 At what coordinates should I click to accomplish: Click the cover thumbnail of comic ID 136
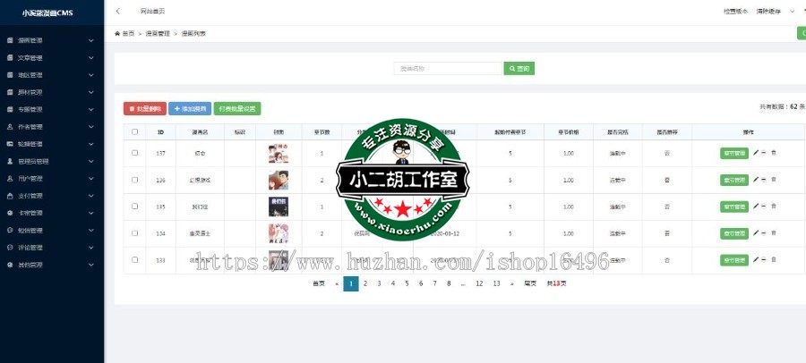tap(279, 180)
